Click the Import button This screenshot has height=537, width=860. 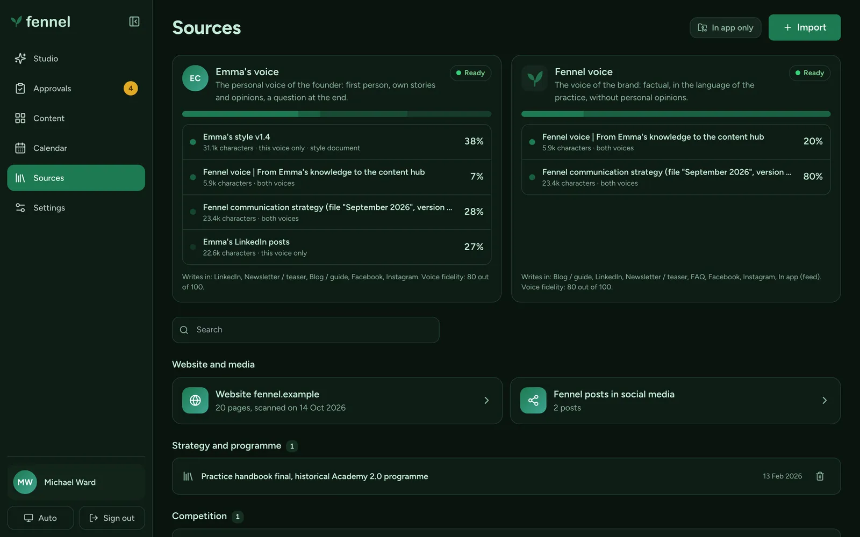pos(804,27)
